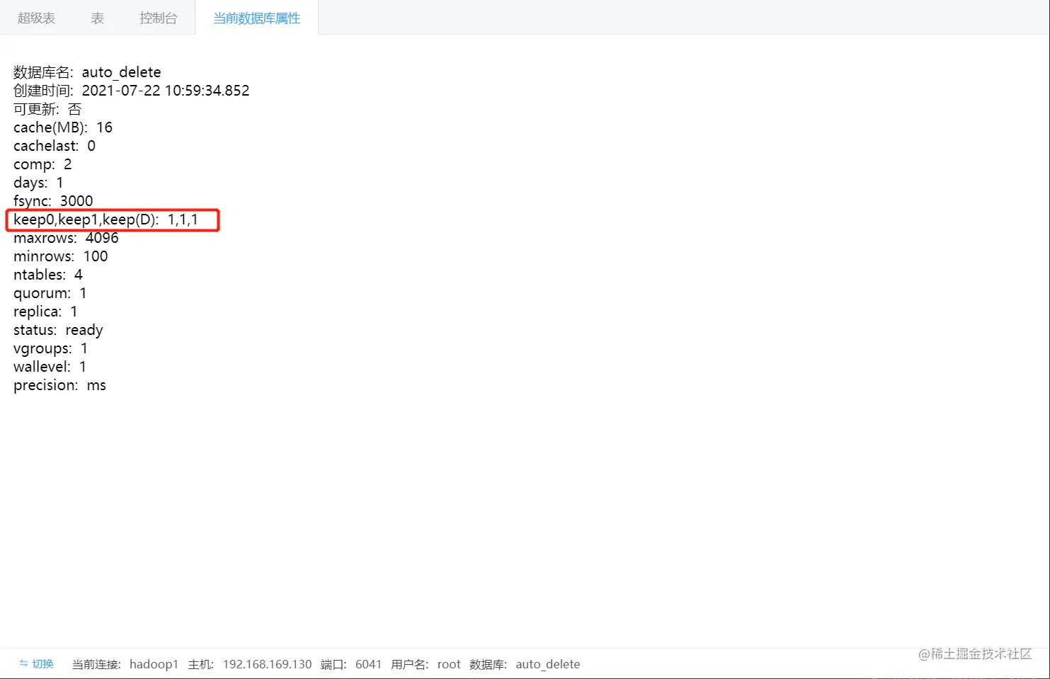Image resolution: width=1050 pixels, height=679 pixels.
Task: Open the 控制台 tab
Action: click(158, 18)
